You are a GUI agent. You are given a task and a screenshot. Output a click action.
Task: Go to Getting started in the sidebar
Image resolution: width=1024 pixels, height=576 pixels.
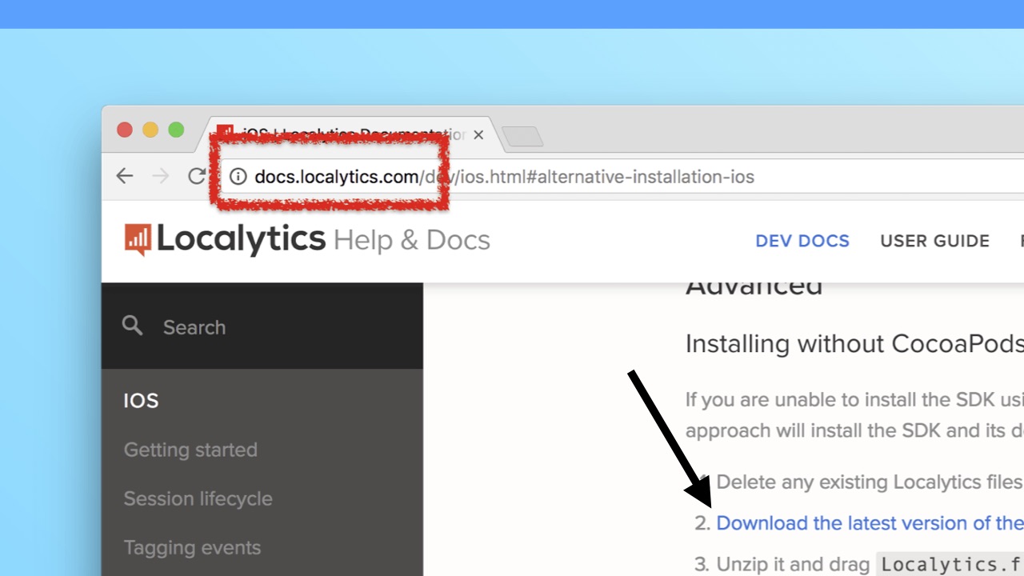pyautogui.click(x=190, y=450)
